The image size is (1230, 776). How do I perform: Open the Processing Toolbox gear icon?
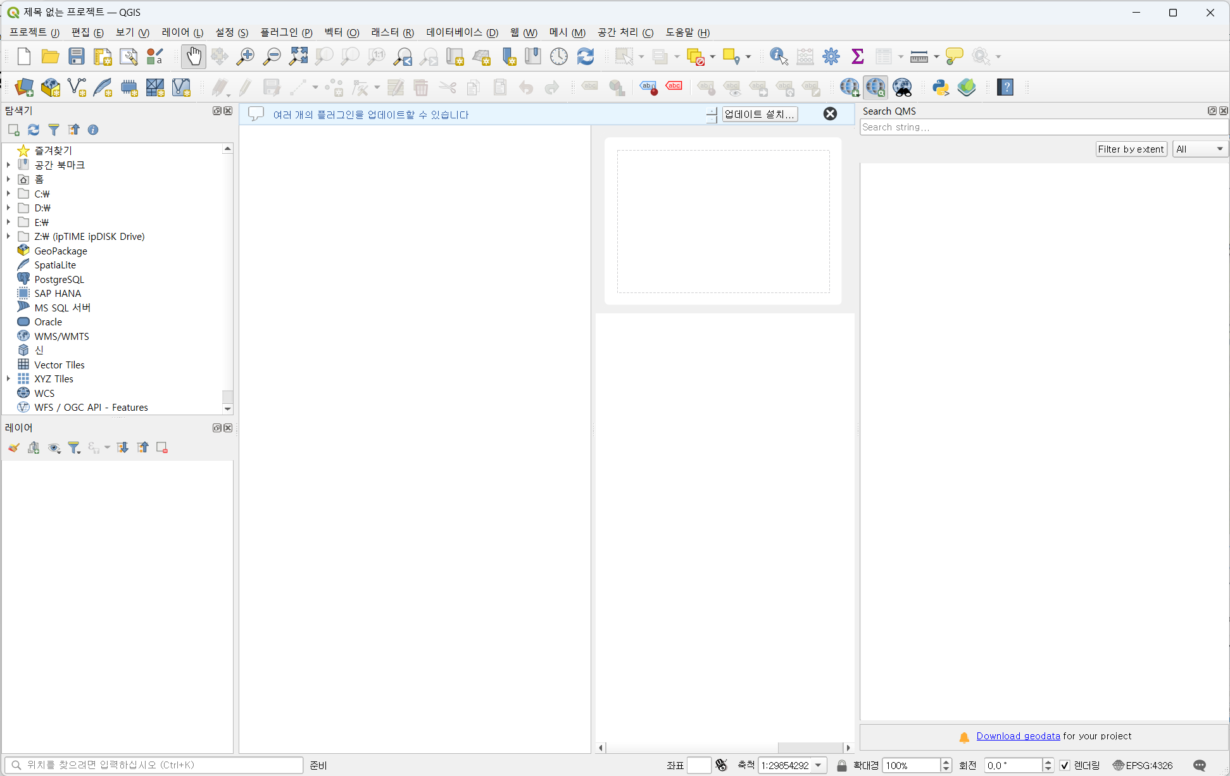[x=831, y=56]
